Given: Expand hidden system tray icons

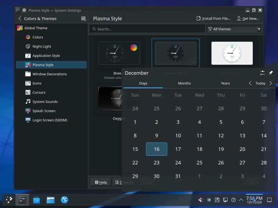Looking at the screenshot, I should (x=241, y=200).
